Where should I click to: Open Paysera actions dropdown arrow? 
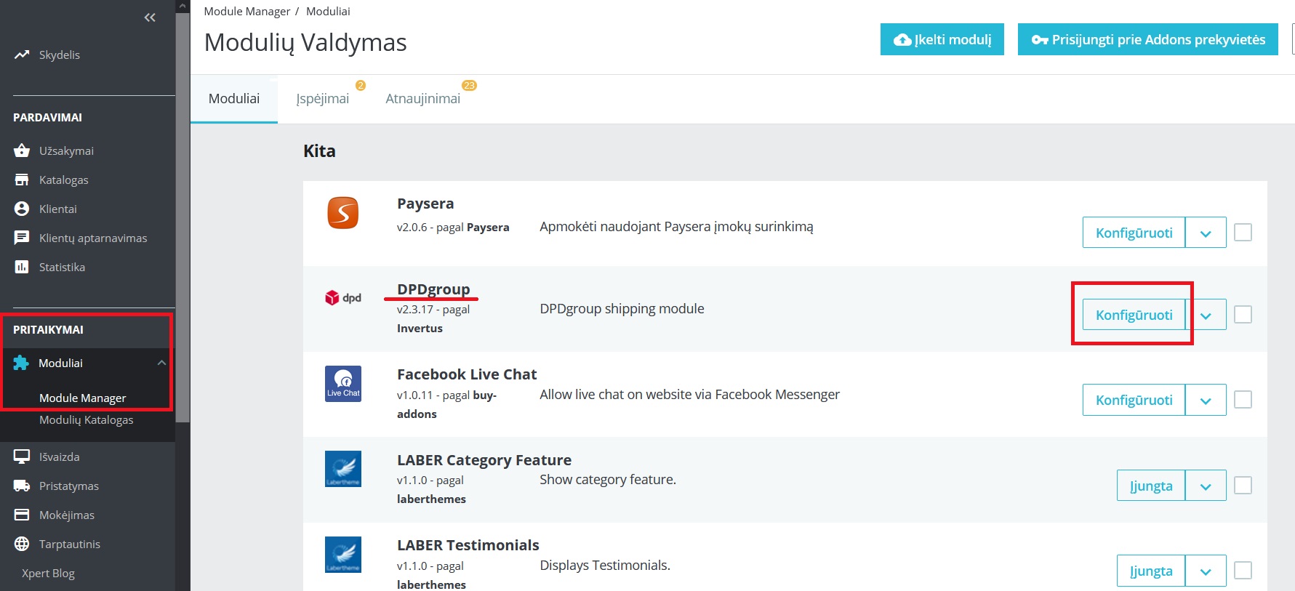click(x=1206, y=233)
